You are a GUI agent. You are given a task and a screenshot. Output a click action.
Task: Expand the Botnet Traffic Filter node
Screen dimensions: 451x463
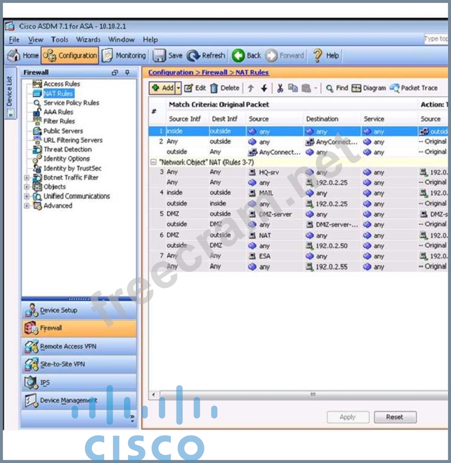(x=27, y=177)
